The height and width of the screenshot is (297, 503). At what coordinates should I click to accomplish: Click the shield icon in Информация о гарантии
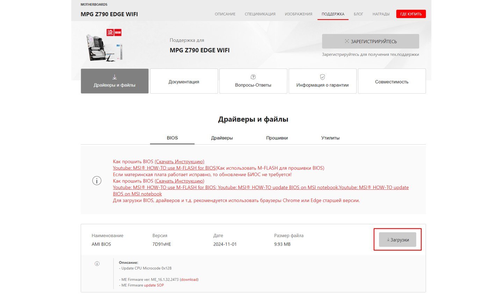[322, 77]
